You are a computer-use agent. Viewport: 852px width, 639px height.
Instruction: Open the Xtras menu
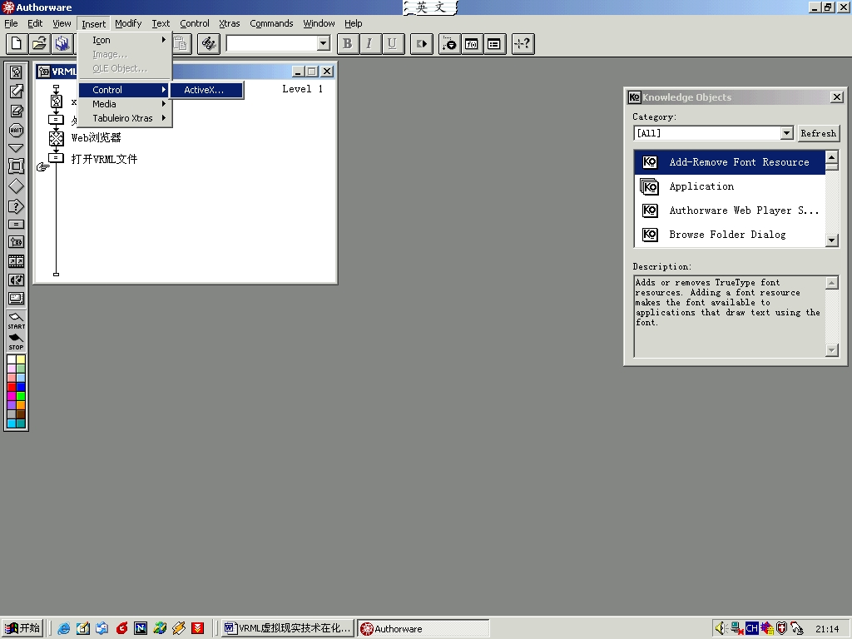point(230,23)
